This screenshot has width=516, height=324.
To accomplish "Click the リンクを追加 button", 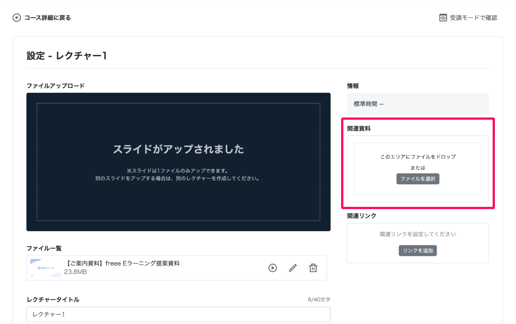I will (418, 251).
